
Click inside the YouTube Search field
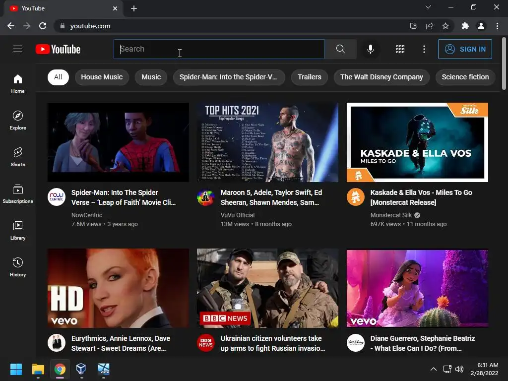pos(219,49)
